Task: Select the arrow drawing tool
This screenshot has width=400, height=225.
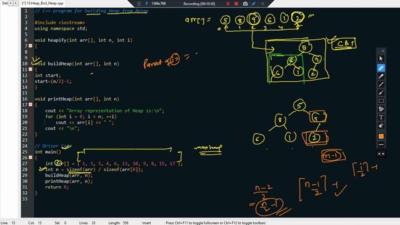Action: (x=381, y=92)
